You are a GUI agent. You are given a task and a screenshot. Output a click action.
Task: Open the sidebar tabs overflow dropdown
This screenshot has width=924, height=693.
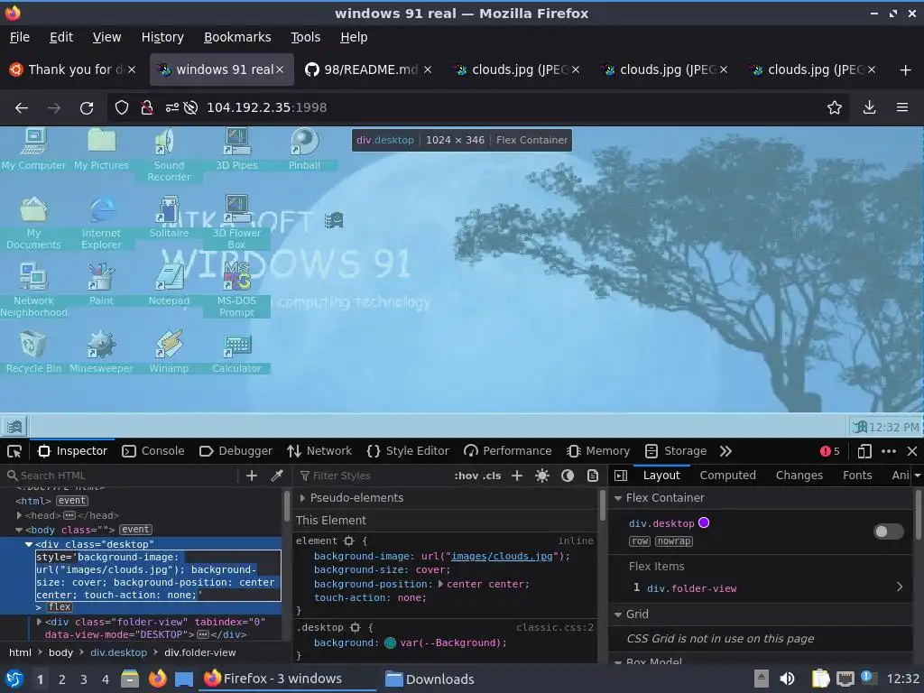[x=917, y=476]
